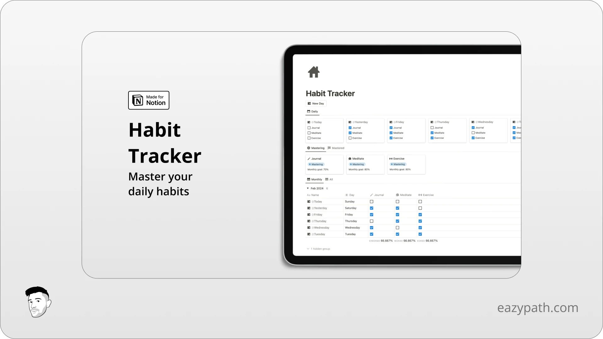The width and height of the screenshot is (603, 339).
Task: Click the home icon at top left
Action: 314,72
